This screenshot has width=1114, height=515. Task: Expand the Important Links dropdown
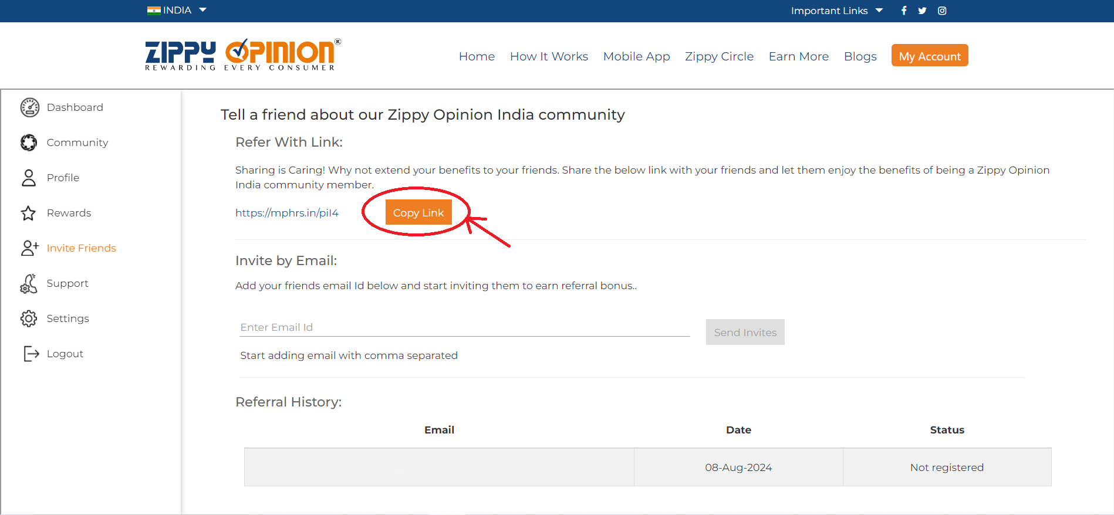point(836,11)
